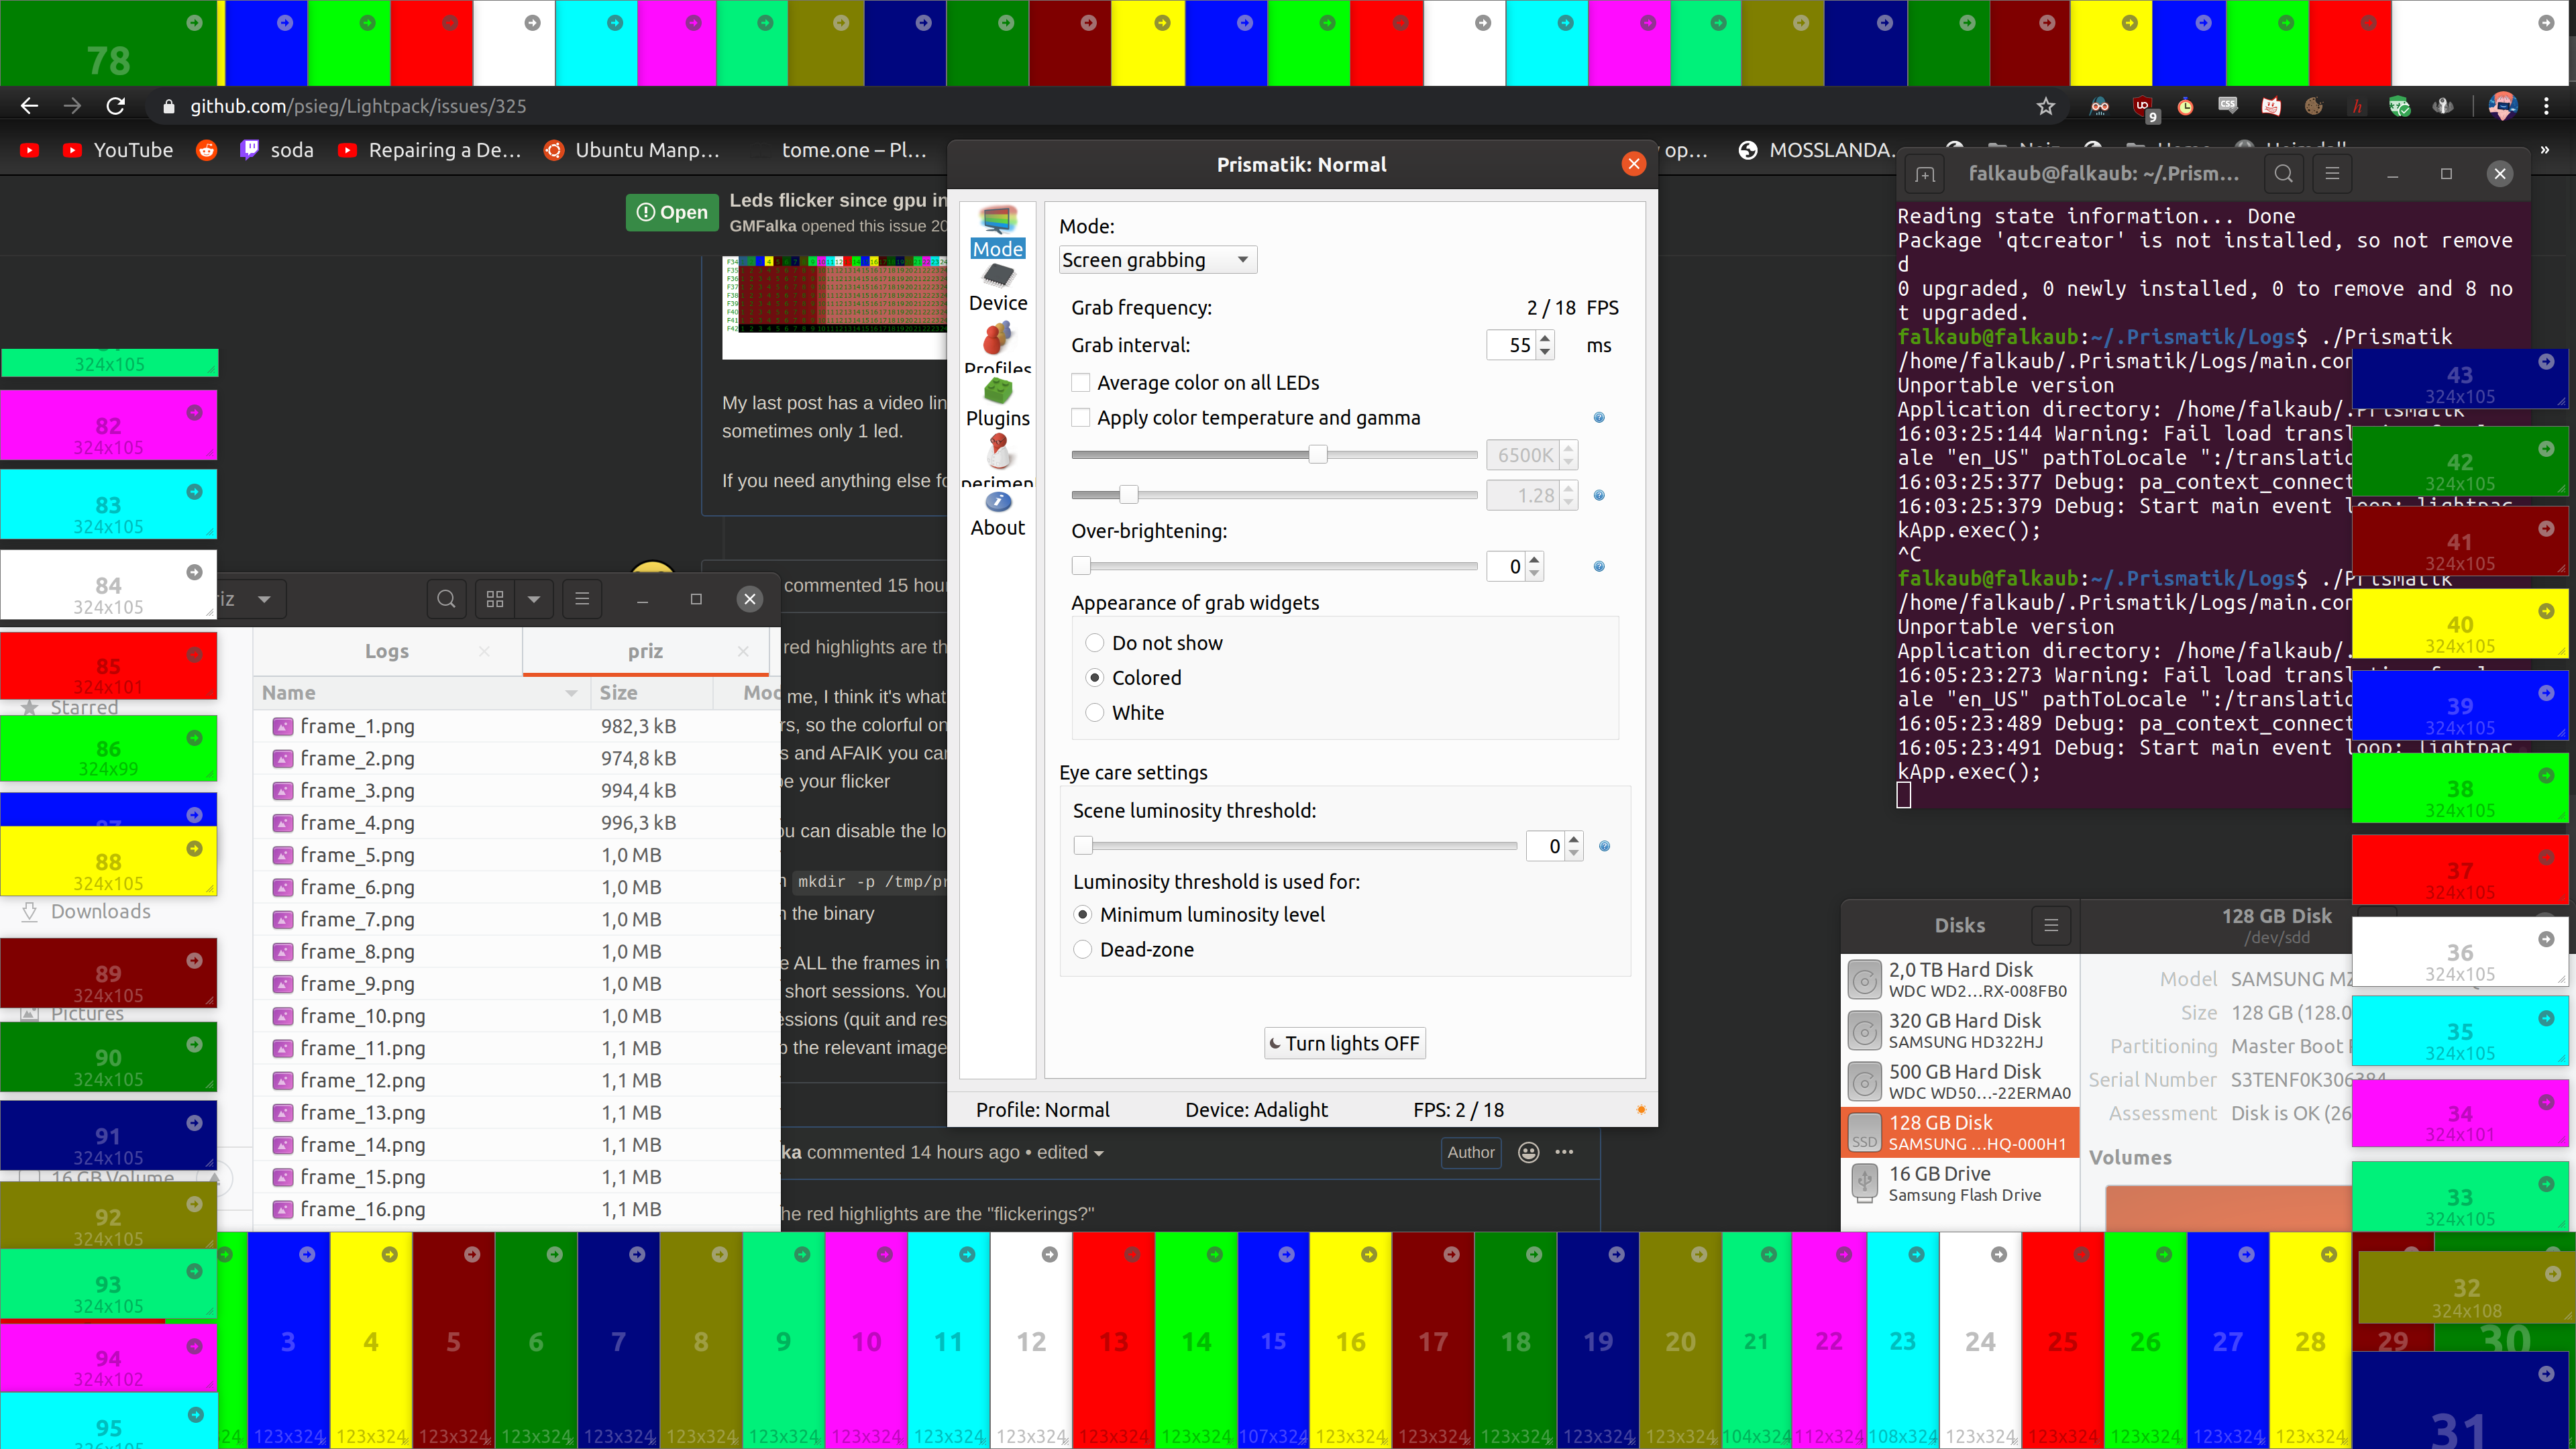This screenshot has height=1449, width=2576.
Task: Click the search icon in file manager
Action: pyautogui.click(x=446, y=598)
